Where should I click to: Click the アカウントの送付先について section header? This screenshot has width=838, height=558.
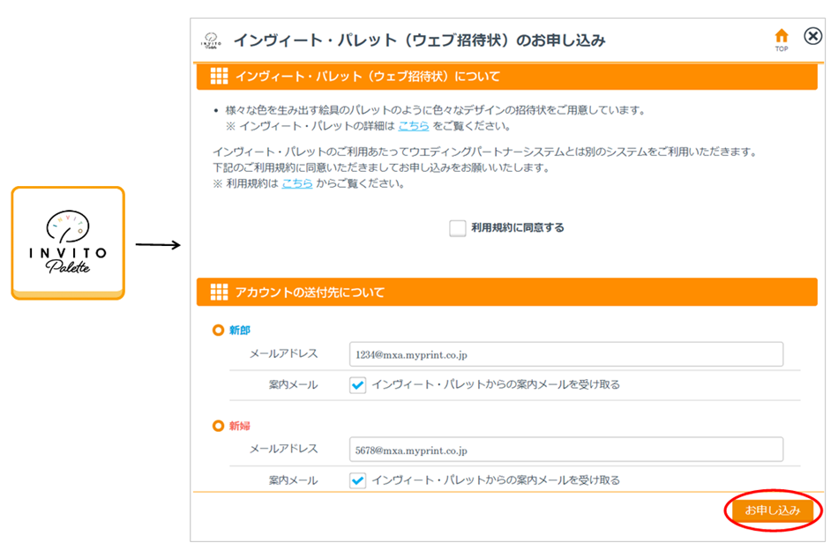[310, 292]
